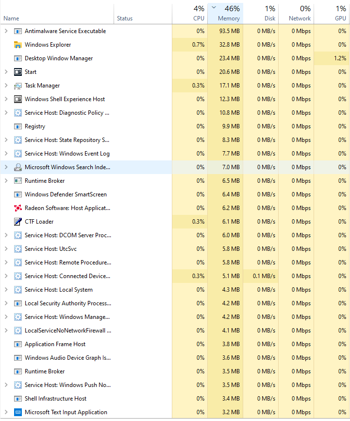Click the Windows Audio Device Graph icon
350x421 pixels.
click(17, 358)
